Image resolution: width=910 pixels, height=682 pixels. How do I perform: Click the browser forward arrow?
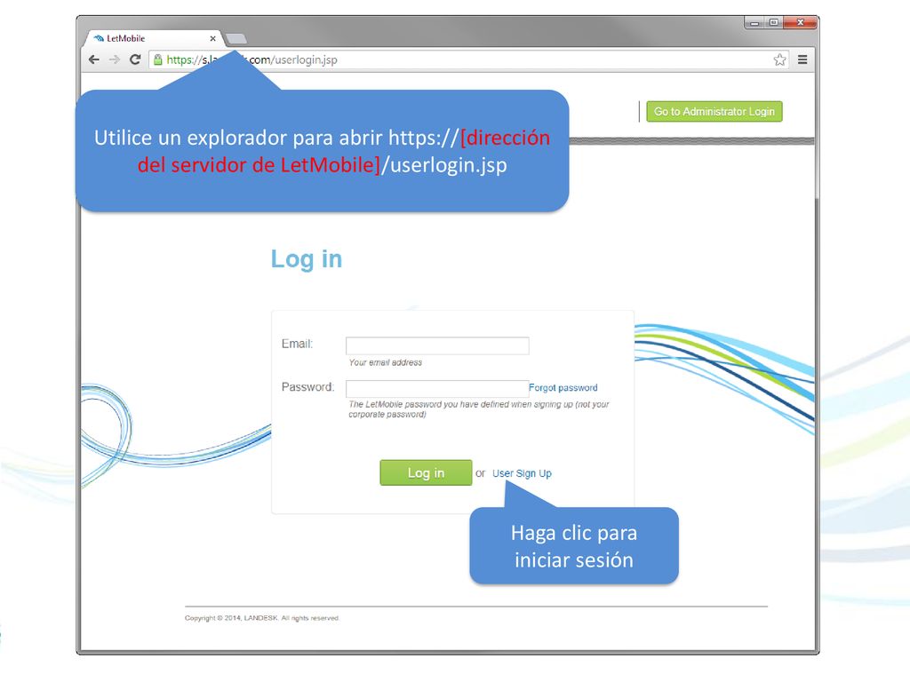[x=115, y=59]
